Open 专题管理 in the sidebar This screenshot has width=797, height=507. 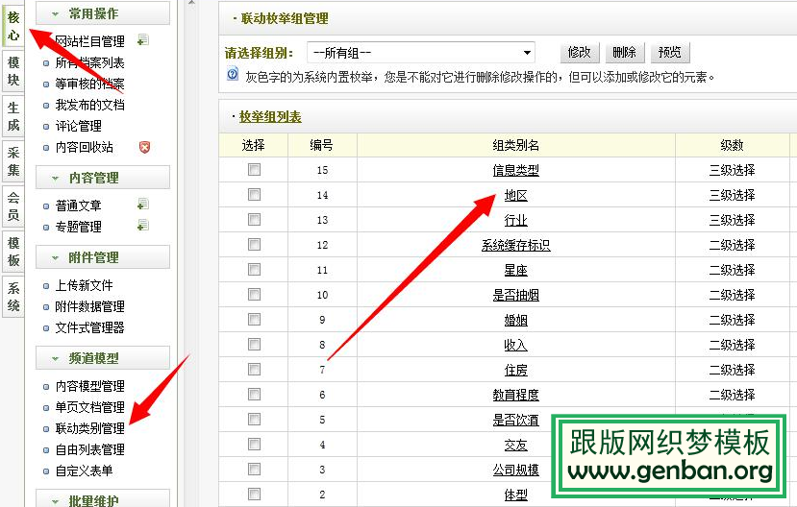click(x=78, y=227)
